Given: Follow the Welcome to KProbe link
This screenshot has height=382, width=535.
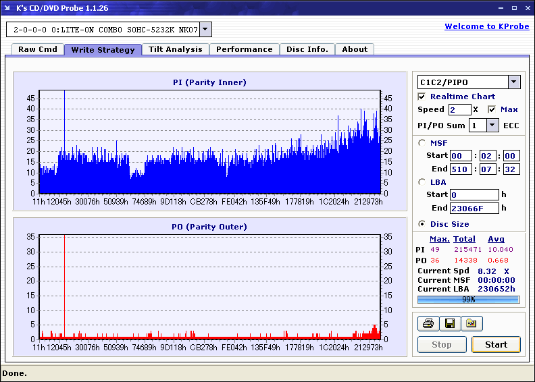Looking at the screenshot, I should pos(485,26).
